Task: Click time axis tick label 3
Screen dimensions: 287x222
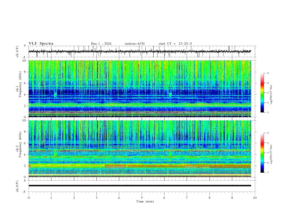Action: click(96, 198)
